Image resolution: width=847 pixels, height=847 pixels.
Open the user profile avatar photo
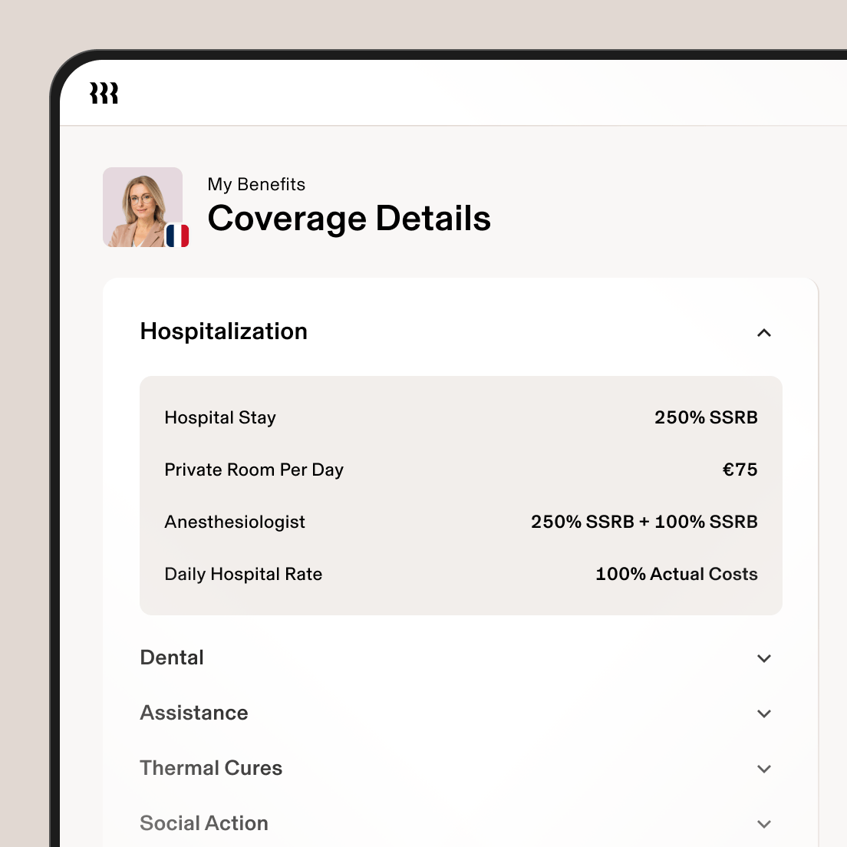click(x=143, y=201)
